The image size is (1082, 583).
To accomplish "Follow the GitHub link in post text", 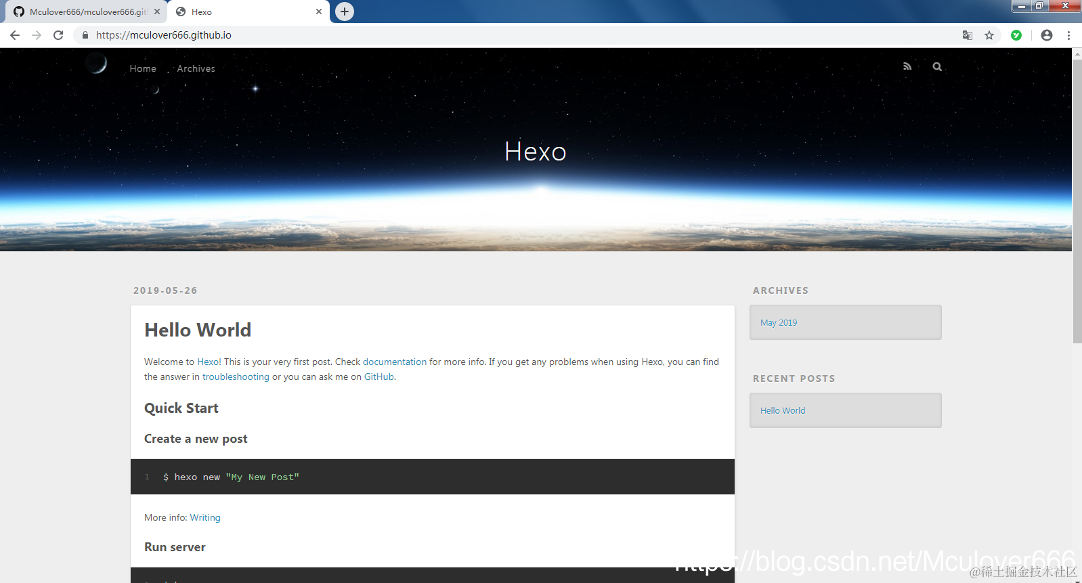I will (x=378, y=376).
